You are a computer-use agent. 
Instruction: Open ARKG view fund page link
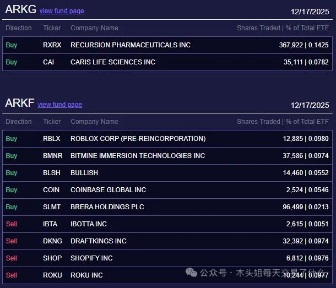(62, 11)
